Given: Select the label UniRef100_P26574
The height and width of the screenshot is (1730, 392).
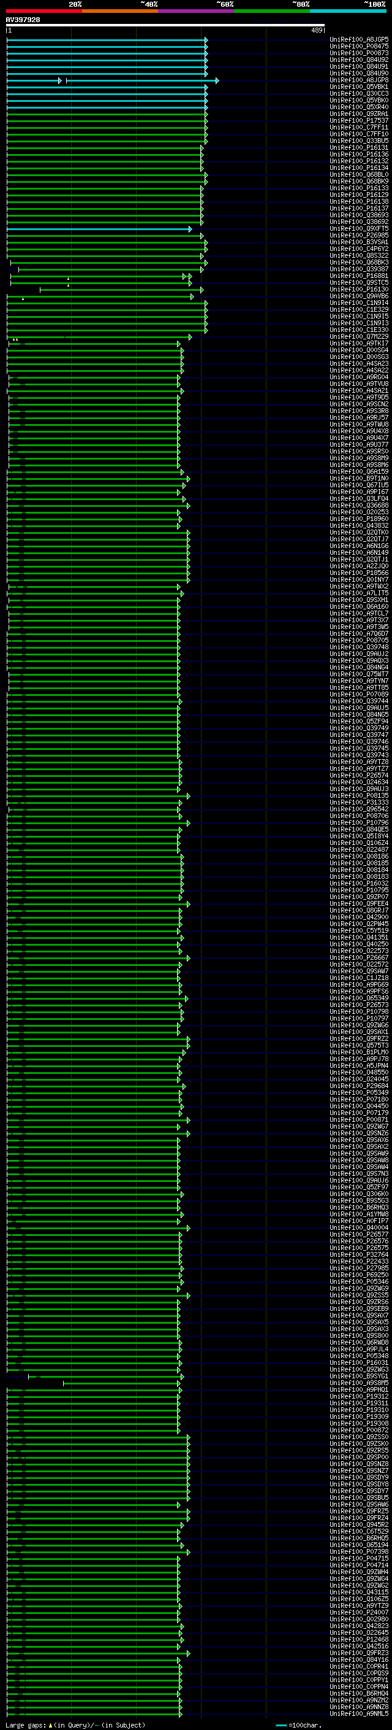Looking at the screenshot, I should [359, 775].
